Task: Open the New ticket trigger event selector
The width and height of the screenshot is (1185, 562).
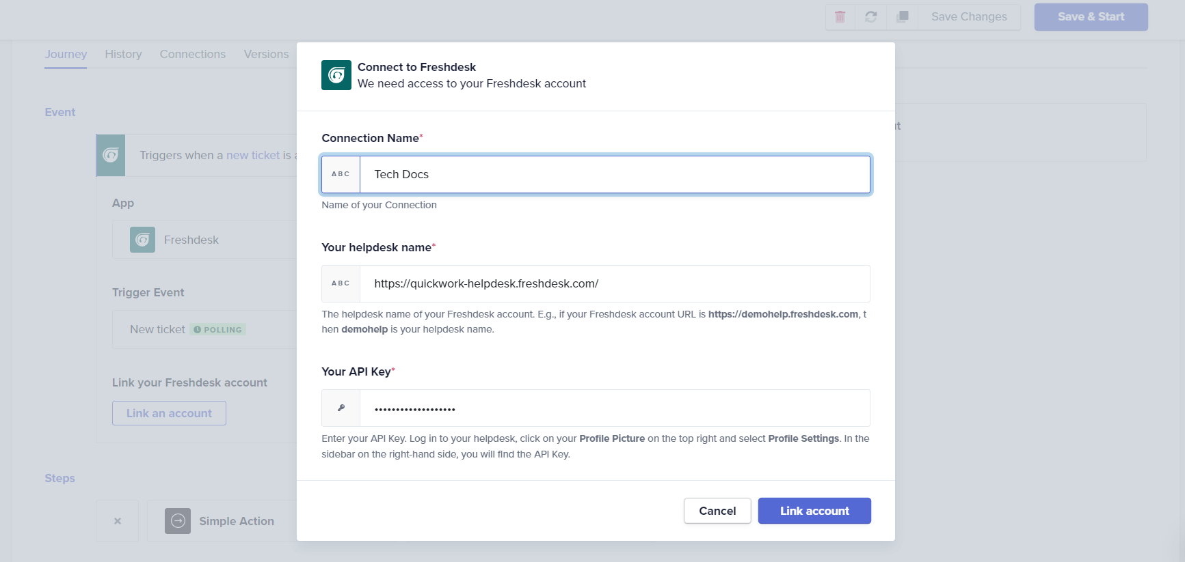Action: click(x=204, y=330)
